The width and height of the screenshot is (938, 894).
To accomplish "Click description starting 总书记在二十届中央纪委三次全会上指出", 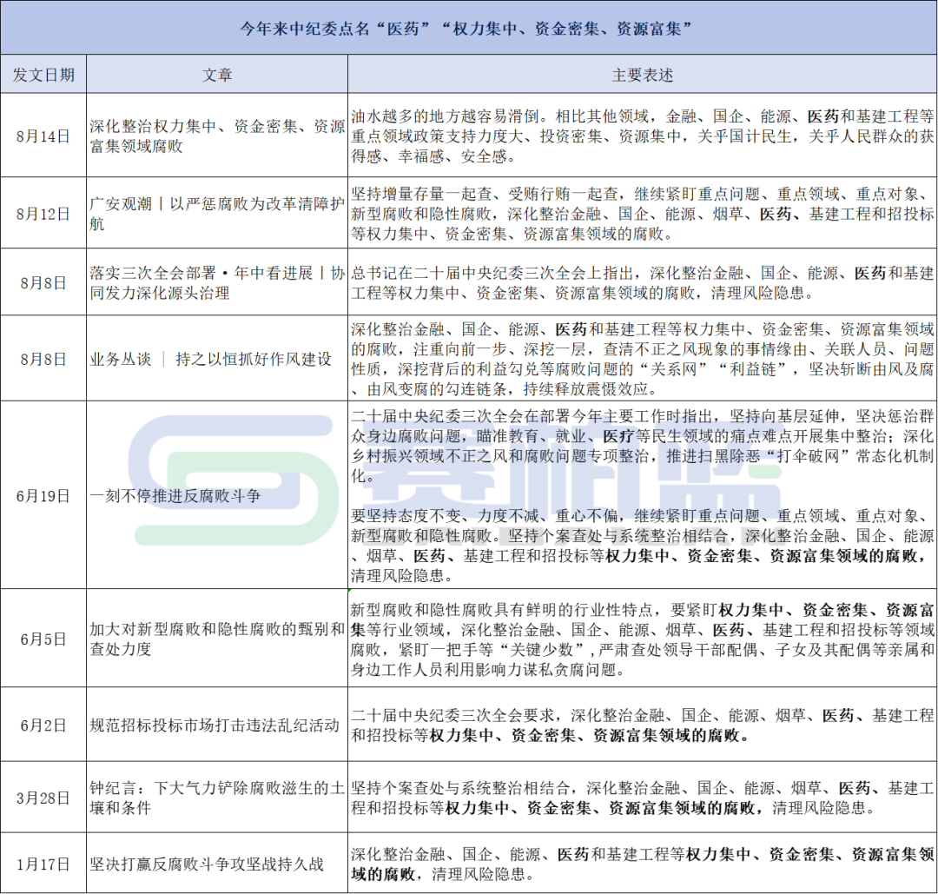I will click(643, 282).
